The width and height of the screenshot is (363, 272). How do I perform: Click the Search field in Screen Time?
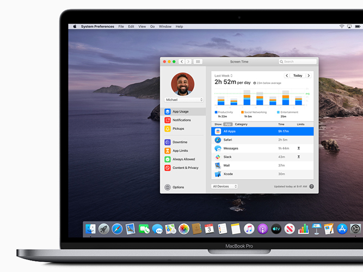click(298, 61)
